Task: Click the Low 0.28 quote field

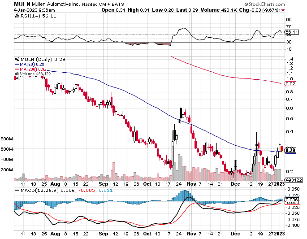Action: 163,10
